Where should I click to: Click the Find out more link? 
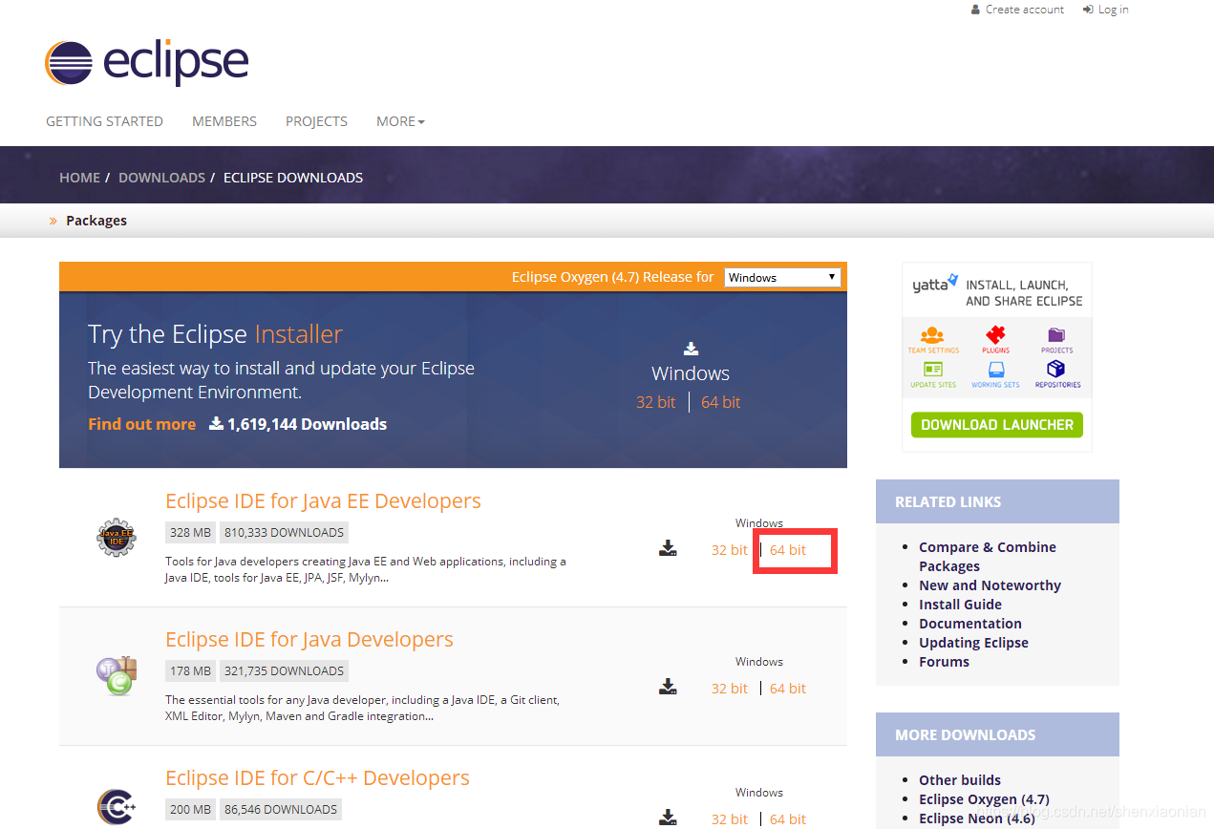click(x=141, y=424)
